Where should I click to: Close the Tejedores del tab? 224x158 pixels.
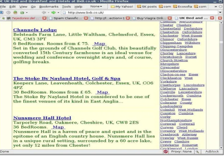point(44,18)
